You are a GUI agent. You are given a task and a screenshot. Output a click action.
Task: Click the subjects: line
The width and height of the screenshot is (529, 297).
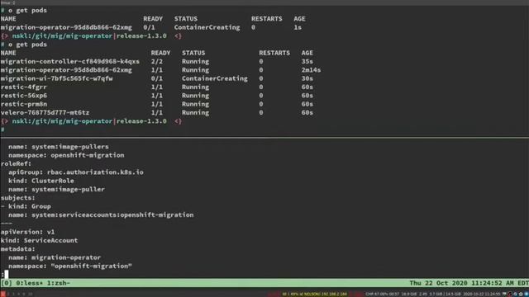click(18, 198)
